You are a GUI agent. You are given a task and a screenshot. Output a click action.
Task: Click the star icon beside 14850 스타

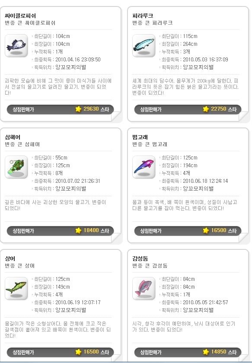(206, 352)
